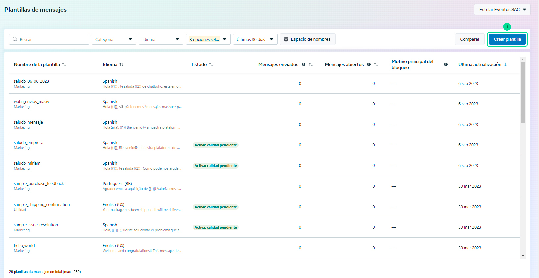
Task: Click info icon next to Mensajes enviados
Action: point(304,65)
